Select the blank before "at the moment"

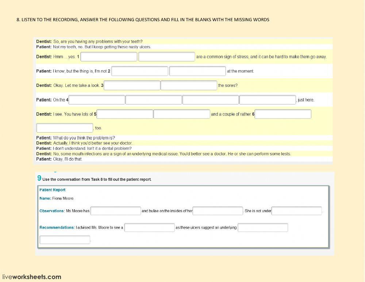point(197,71)
